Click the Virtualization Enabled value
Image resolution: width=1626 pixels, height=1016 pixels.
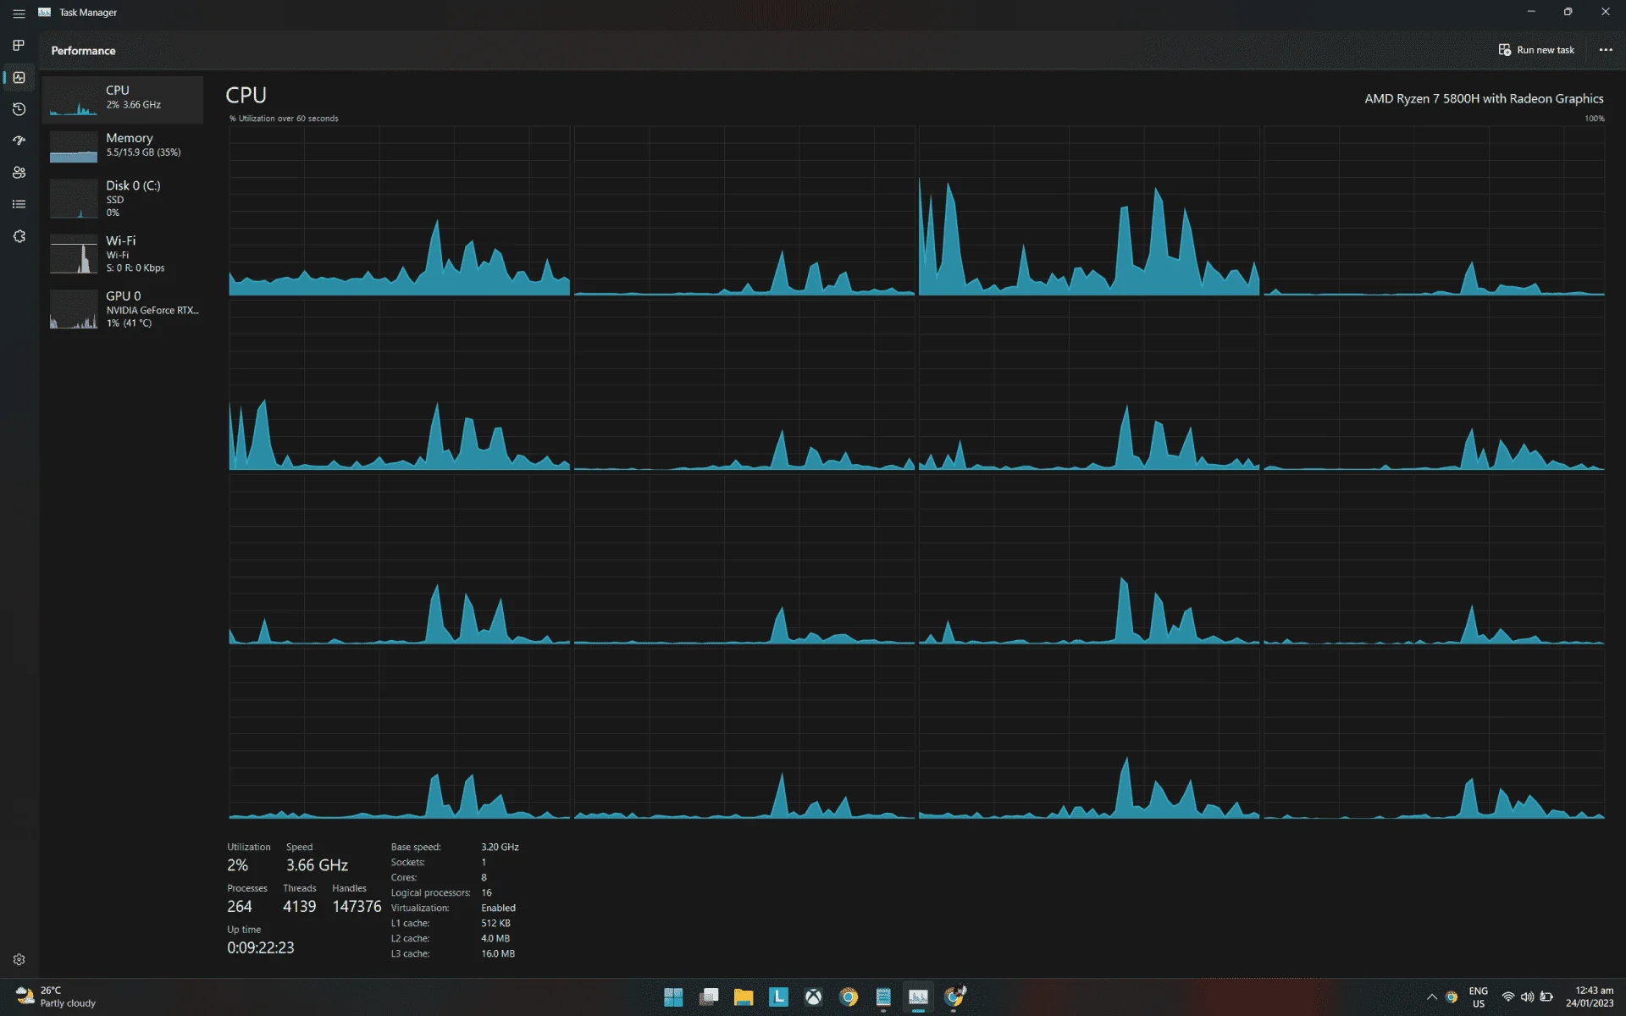(498, 908)
